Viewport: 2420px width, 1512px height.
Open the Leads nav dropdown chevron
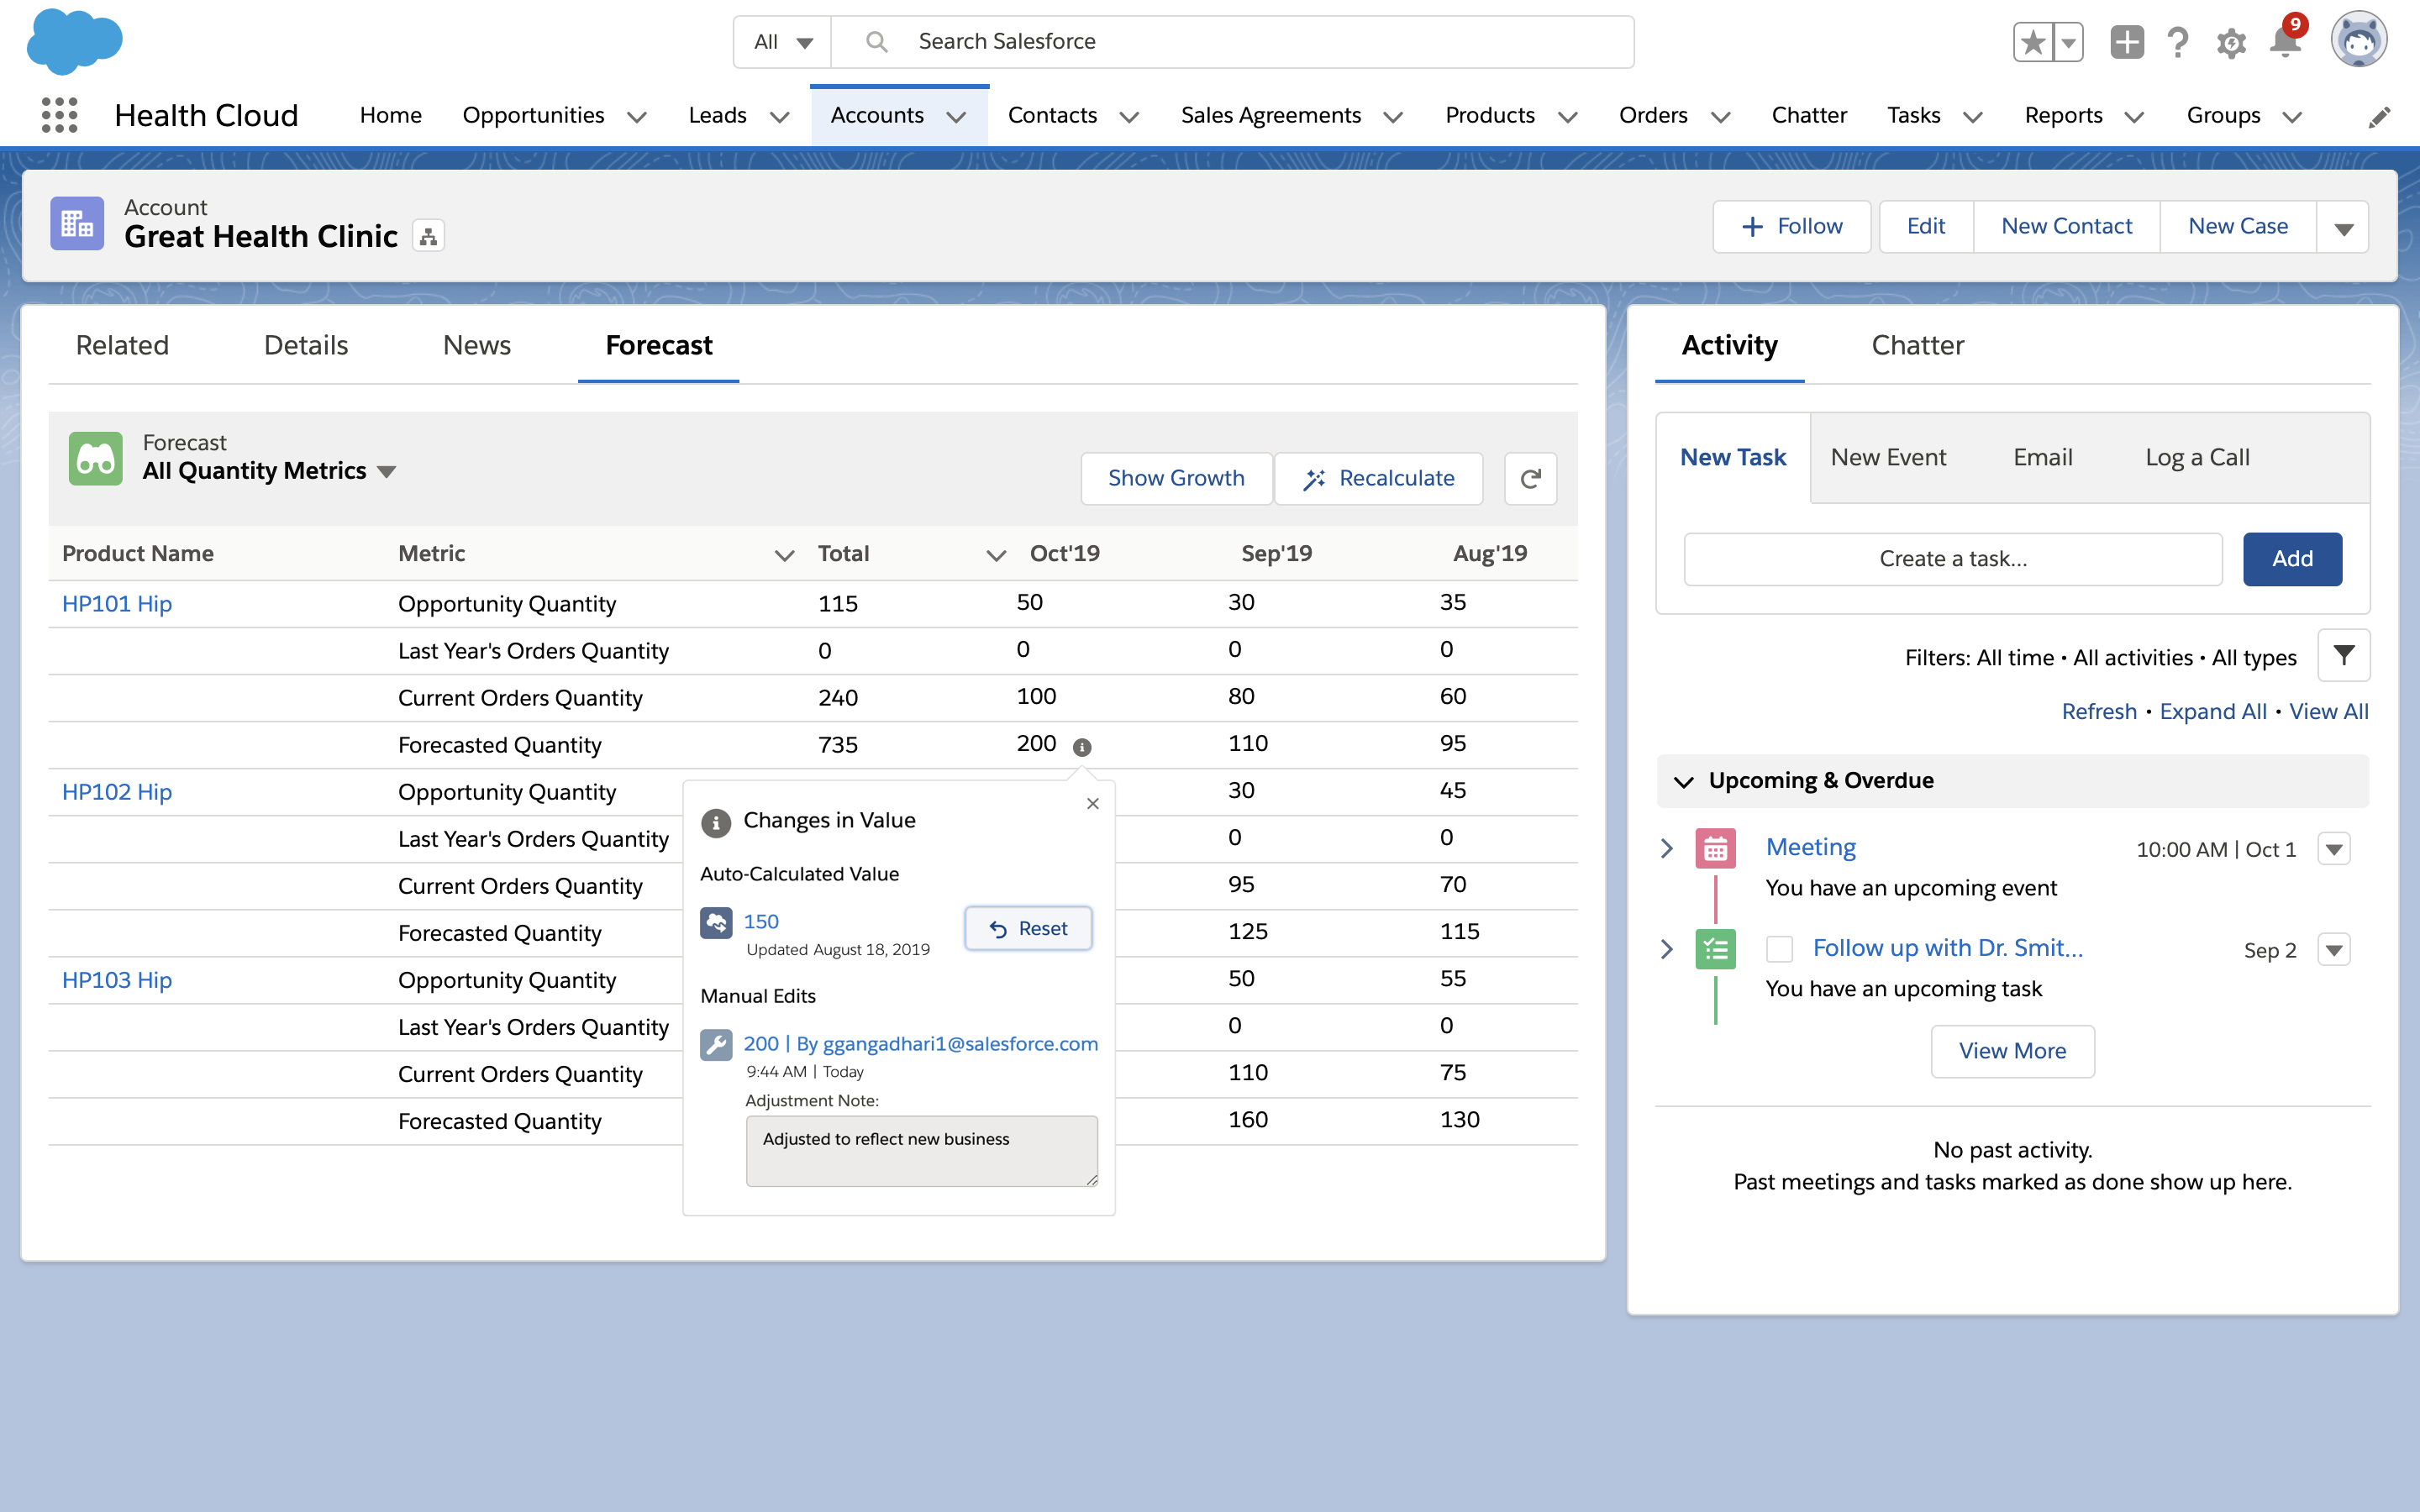click(x=780, y=117)
